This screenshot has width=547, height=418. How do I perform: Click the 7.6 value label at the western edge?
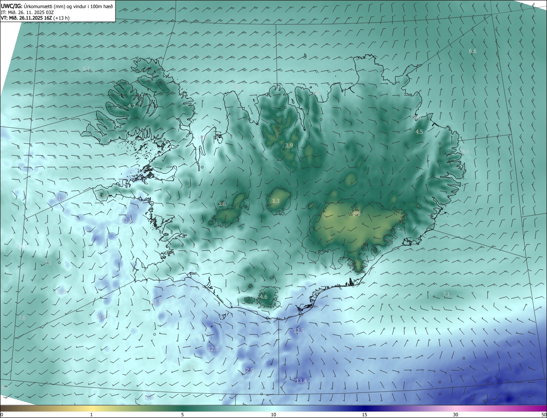pyautogui.click(x=22, y=318)
